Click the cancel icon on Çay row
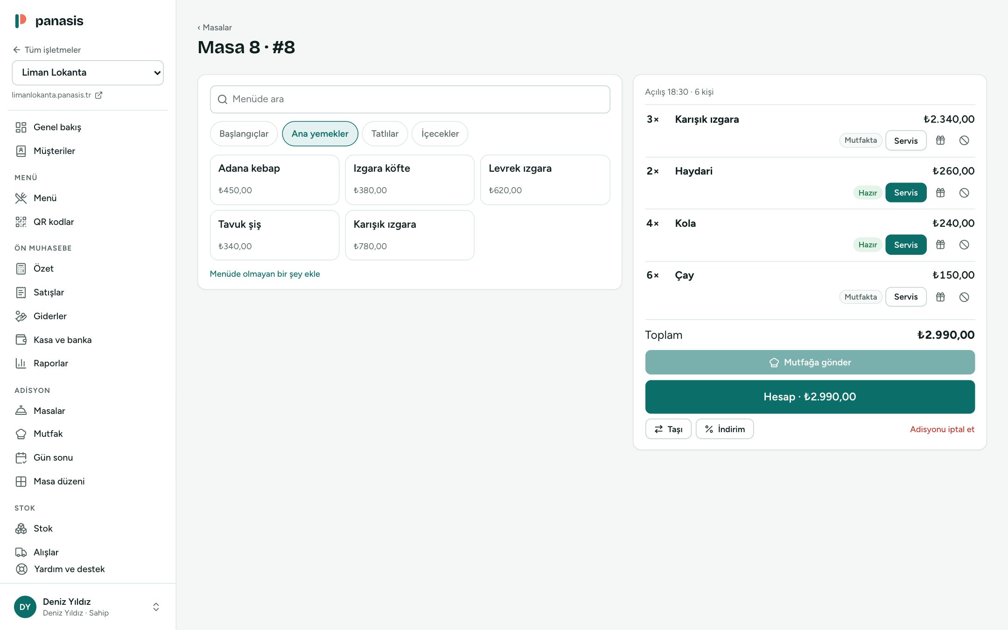The height and width of the screenshot is (630, 1008). coord(964,297)
